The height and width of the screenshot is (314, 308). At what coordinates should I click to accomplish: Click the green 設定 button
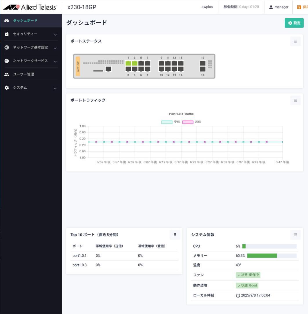pos(294,23)
